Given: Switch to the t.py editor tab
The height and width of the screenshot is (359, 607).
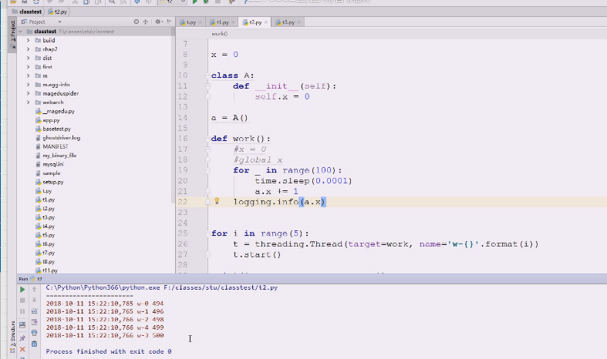Looking at the screenshot, I should click(189, 22).
